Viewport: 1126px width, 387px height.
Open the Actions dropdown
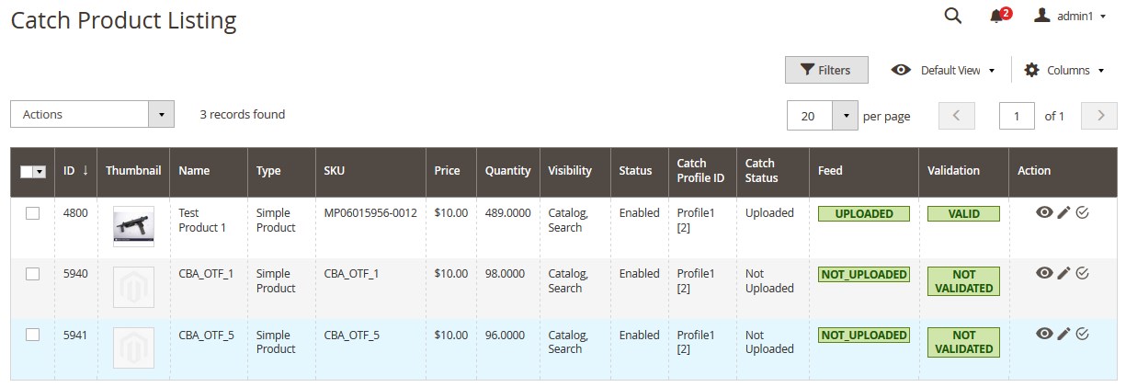[92, 114]
